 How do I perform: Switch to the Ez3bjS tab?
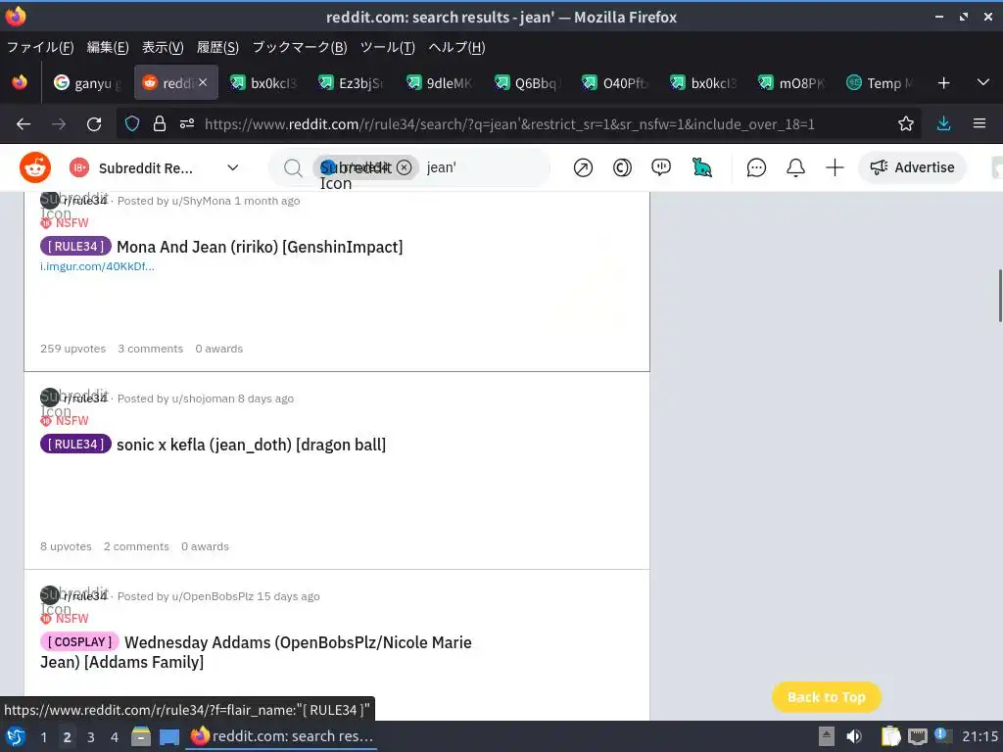pyautogui.click(x=352, y=83)
